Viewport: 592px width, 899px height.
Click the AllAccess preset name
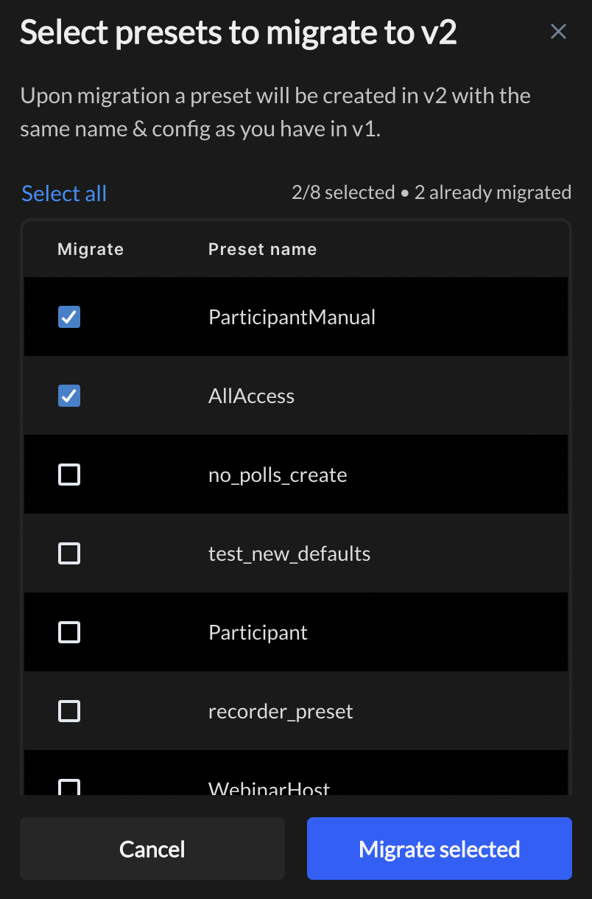click(251, 396)
